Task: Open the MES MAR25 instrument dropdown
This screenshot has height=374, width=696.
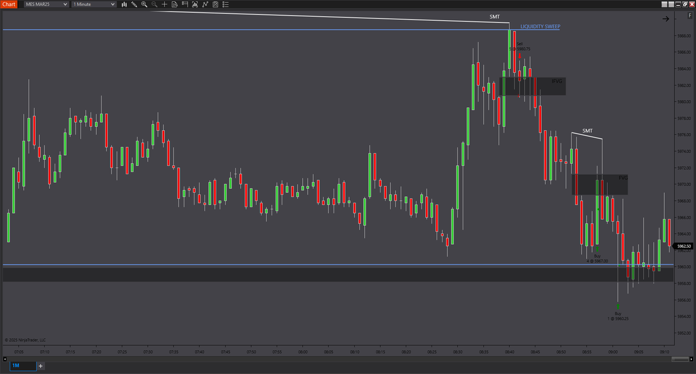Action: (x=46, y=4)
